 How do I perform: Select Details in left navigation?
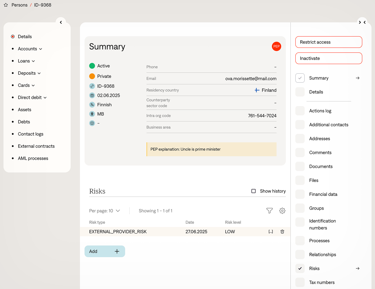click(25, 37)
